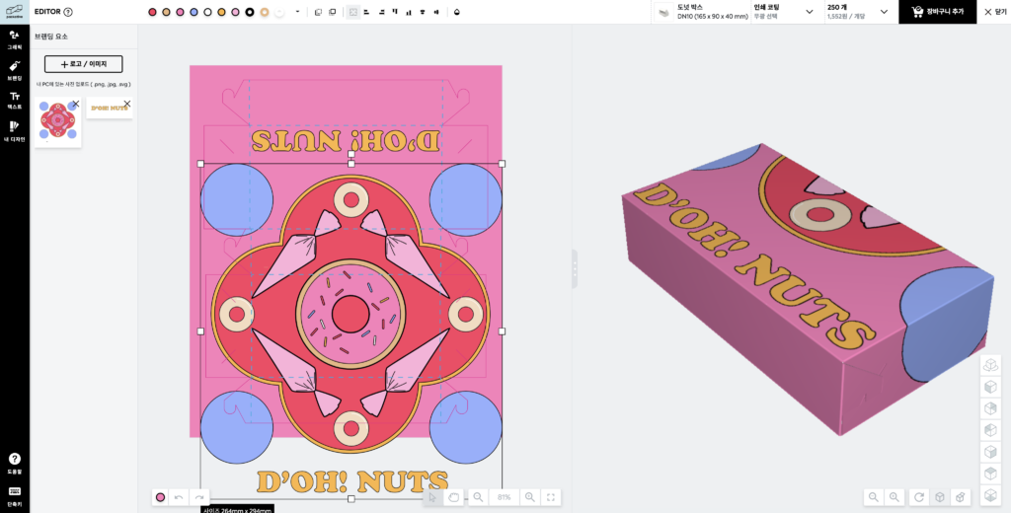This screenshot has width=1011, height=513.
Task: Pick the tan color swatch
Action: click(166, 12)
